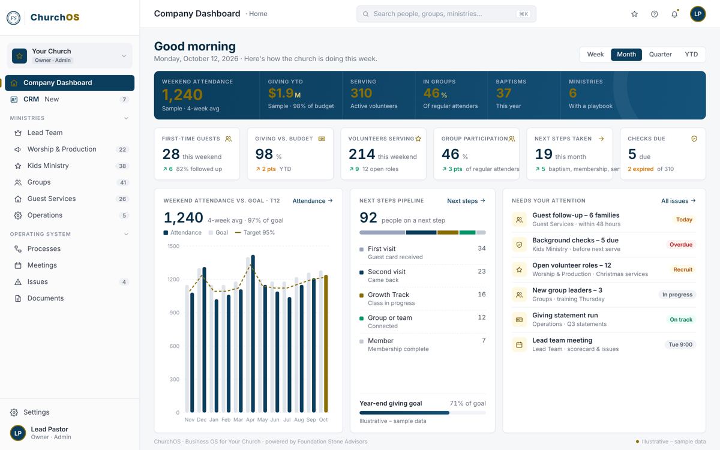
Task: Click the ChurchOS FS logo icon
Action: (14, 17)
